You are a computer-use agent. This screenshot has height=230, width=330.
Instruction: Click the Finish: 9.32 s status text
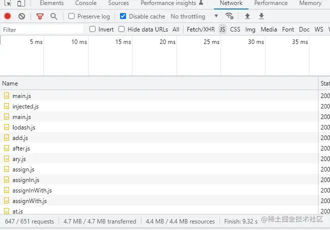click(241, 221)
